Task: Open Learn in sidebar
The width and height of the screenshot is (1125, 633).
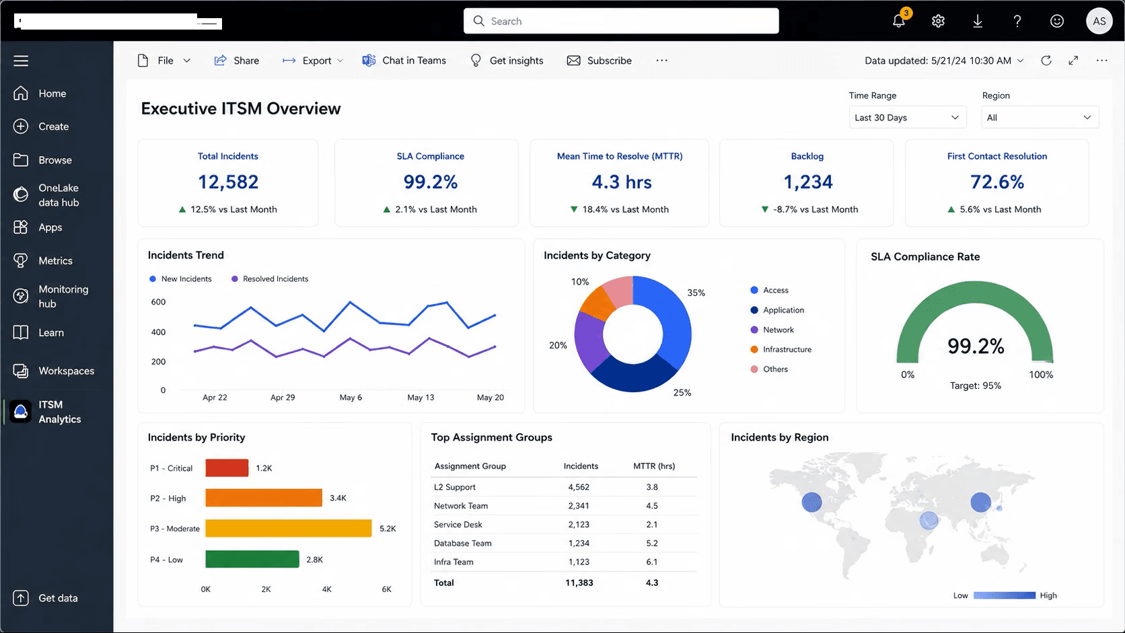Action: (39, 332)
